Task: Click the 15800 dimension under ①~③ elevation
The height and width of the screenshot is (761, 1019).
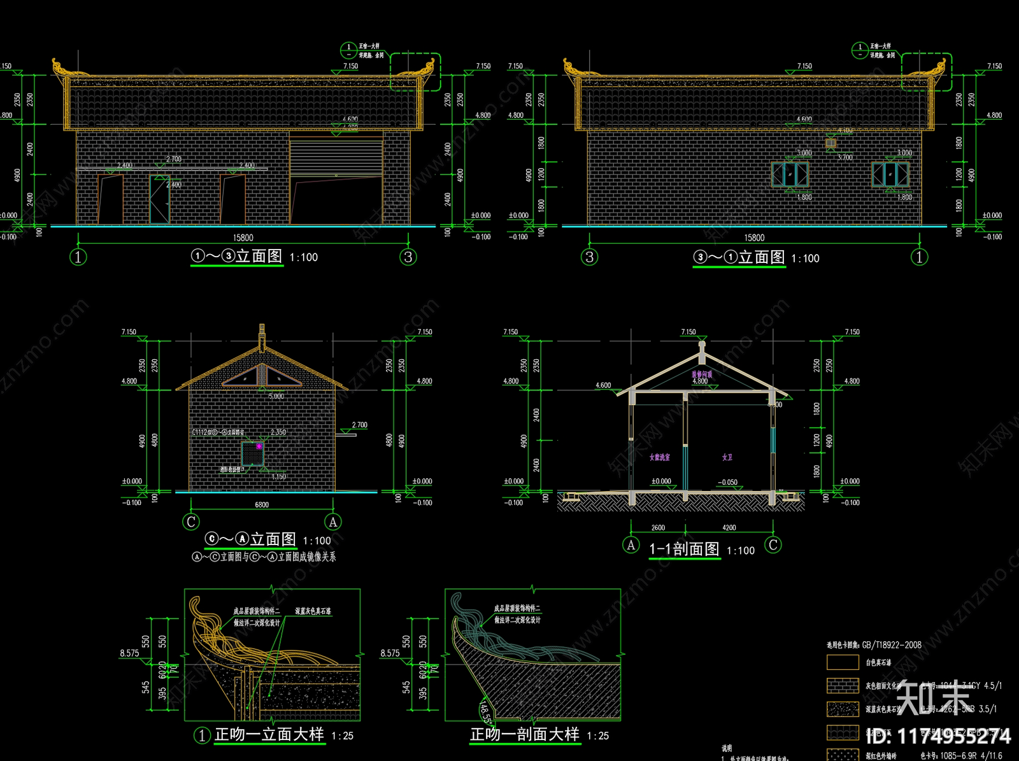Action: point(243,238)
